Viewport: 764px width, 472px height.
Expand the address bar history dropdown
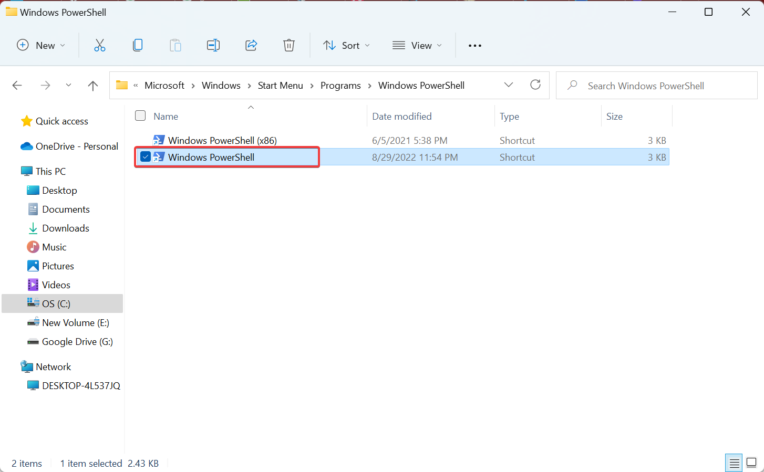(509, 85)
